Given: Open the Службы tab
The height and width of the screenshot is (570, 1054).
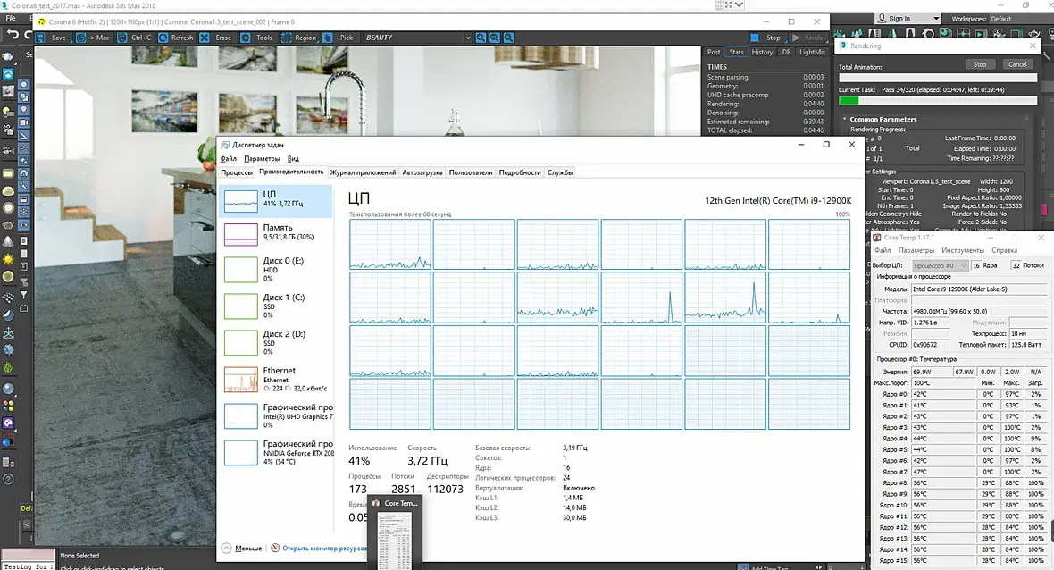Looking at the screenshot, I should (x=560, y=172).
